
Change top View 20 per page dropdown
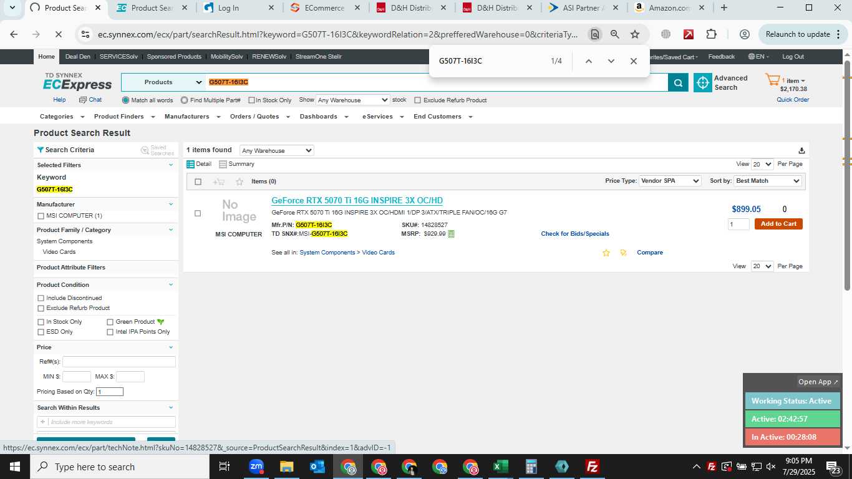click(x=762, y=164)
